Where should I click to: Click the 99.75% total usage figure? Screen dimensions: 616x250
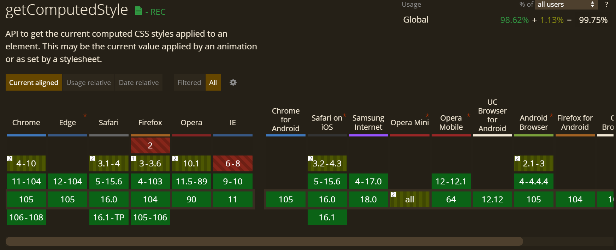[x=593, y=20]
